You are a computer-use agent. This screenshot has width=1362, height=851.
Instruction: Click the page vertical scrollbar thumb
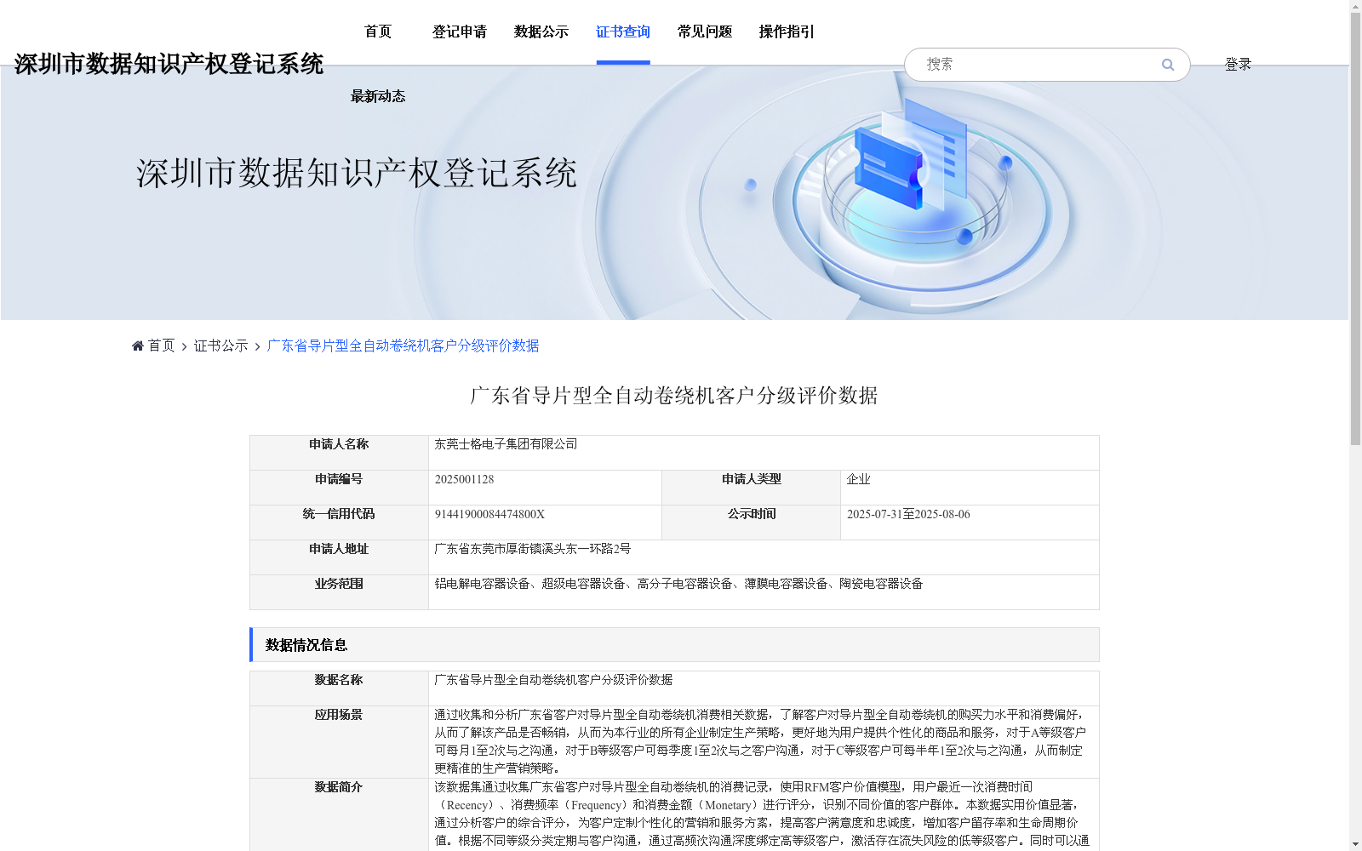tap(1355, 230)
